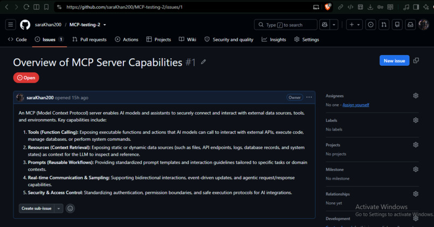Screen dimensions: 434x227
Task: Edit Assignees using its gear icon
Action: click(x=416, y=95)
